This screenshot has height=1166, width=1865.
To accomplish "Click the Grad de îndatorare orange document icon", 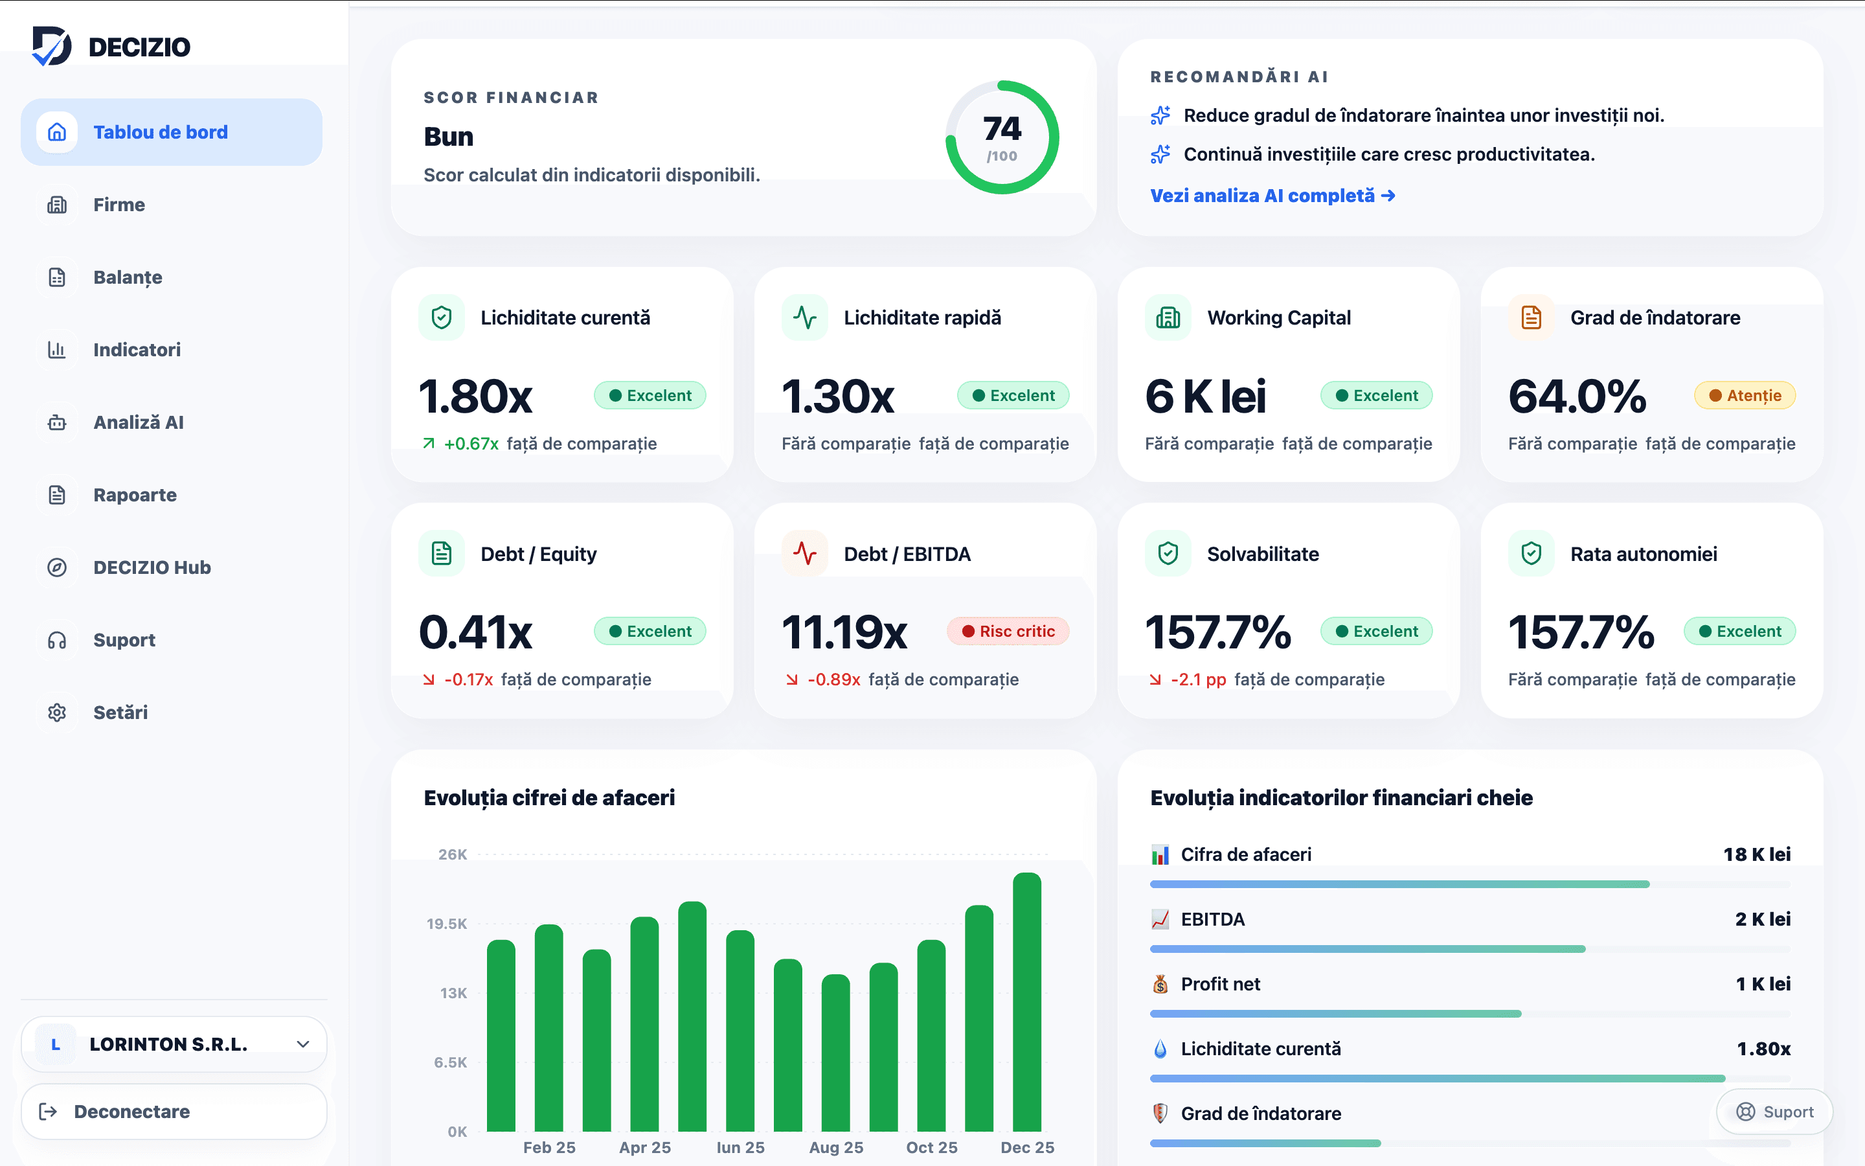I will [1532, 317].
